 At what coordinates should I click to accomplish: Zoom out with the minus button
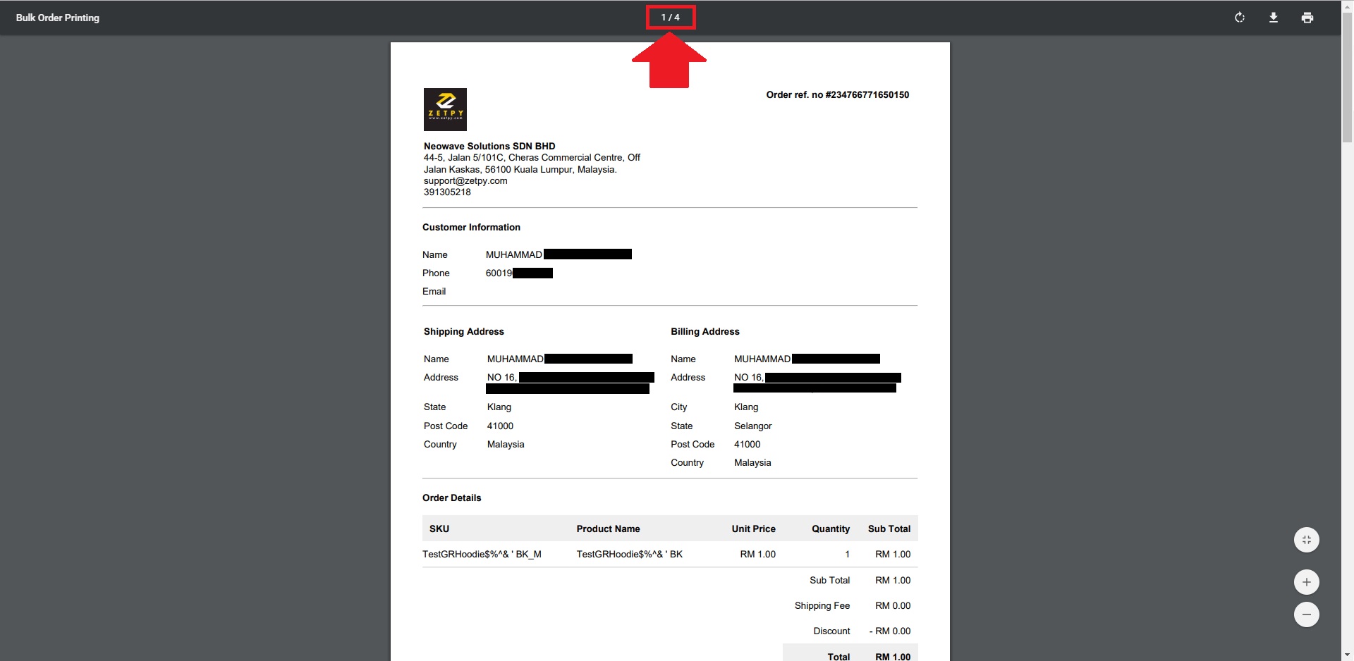(x=1307, y=614)
